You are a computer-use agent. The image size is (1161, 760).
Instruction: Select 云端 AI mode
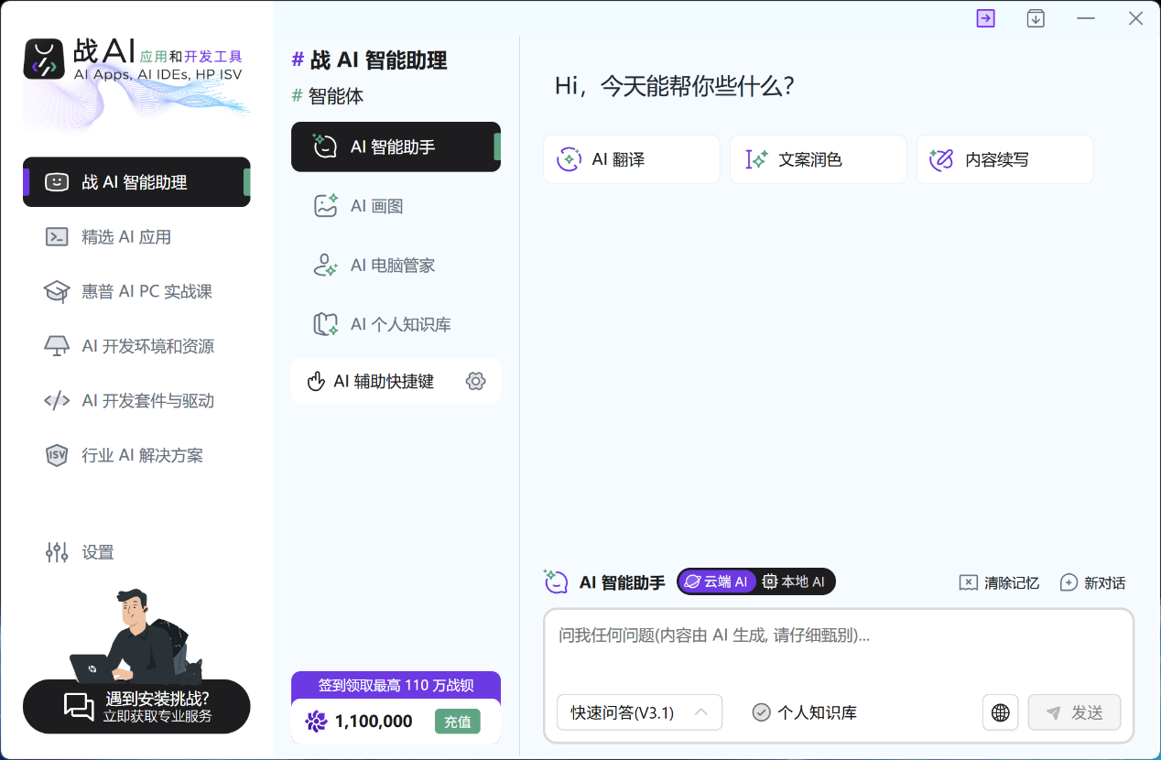(x=717, y=581)
